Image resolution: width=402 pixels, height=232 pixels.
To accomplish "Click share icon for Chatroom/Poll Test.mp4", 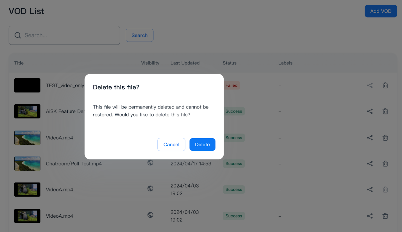I will tap(370, 164).
